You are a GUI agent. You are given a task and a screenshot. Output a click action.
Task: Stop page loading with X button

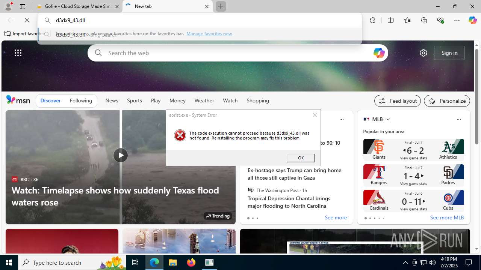click(27, 20)
